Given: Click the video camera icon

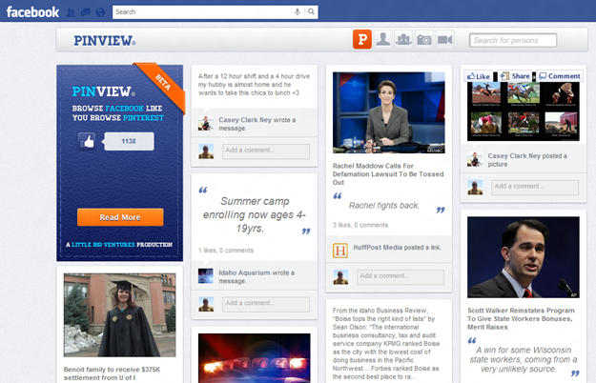Looking at the screenshot, I should [445, 39].
